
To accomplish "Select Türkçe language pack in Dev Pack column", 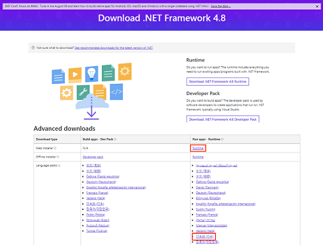I will (97, 231).
